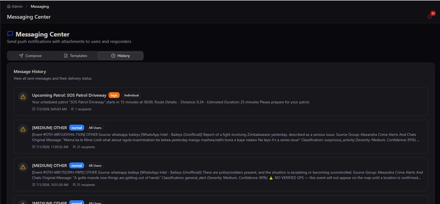Click the clock icon beside 9:45:03 AM
This screenshot has height=204, width=440.
(x=34, y=109)
